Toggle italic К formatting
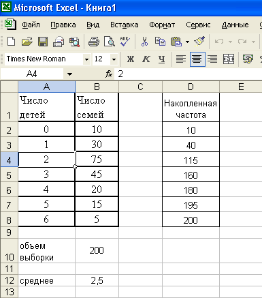 tap(146, 59)
